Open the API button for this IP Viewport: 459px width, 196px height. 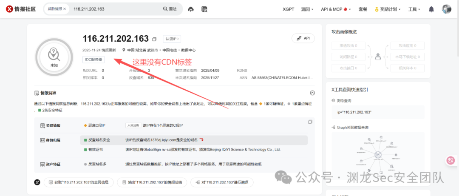pos(303,38)
